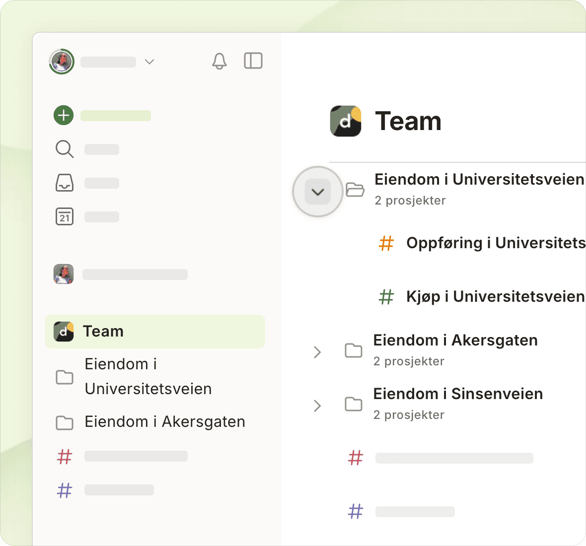Open the account dropdown chevron
The height and width of the screenshot is (546, 586).
tap(149, 62)
